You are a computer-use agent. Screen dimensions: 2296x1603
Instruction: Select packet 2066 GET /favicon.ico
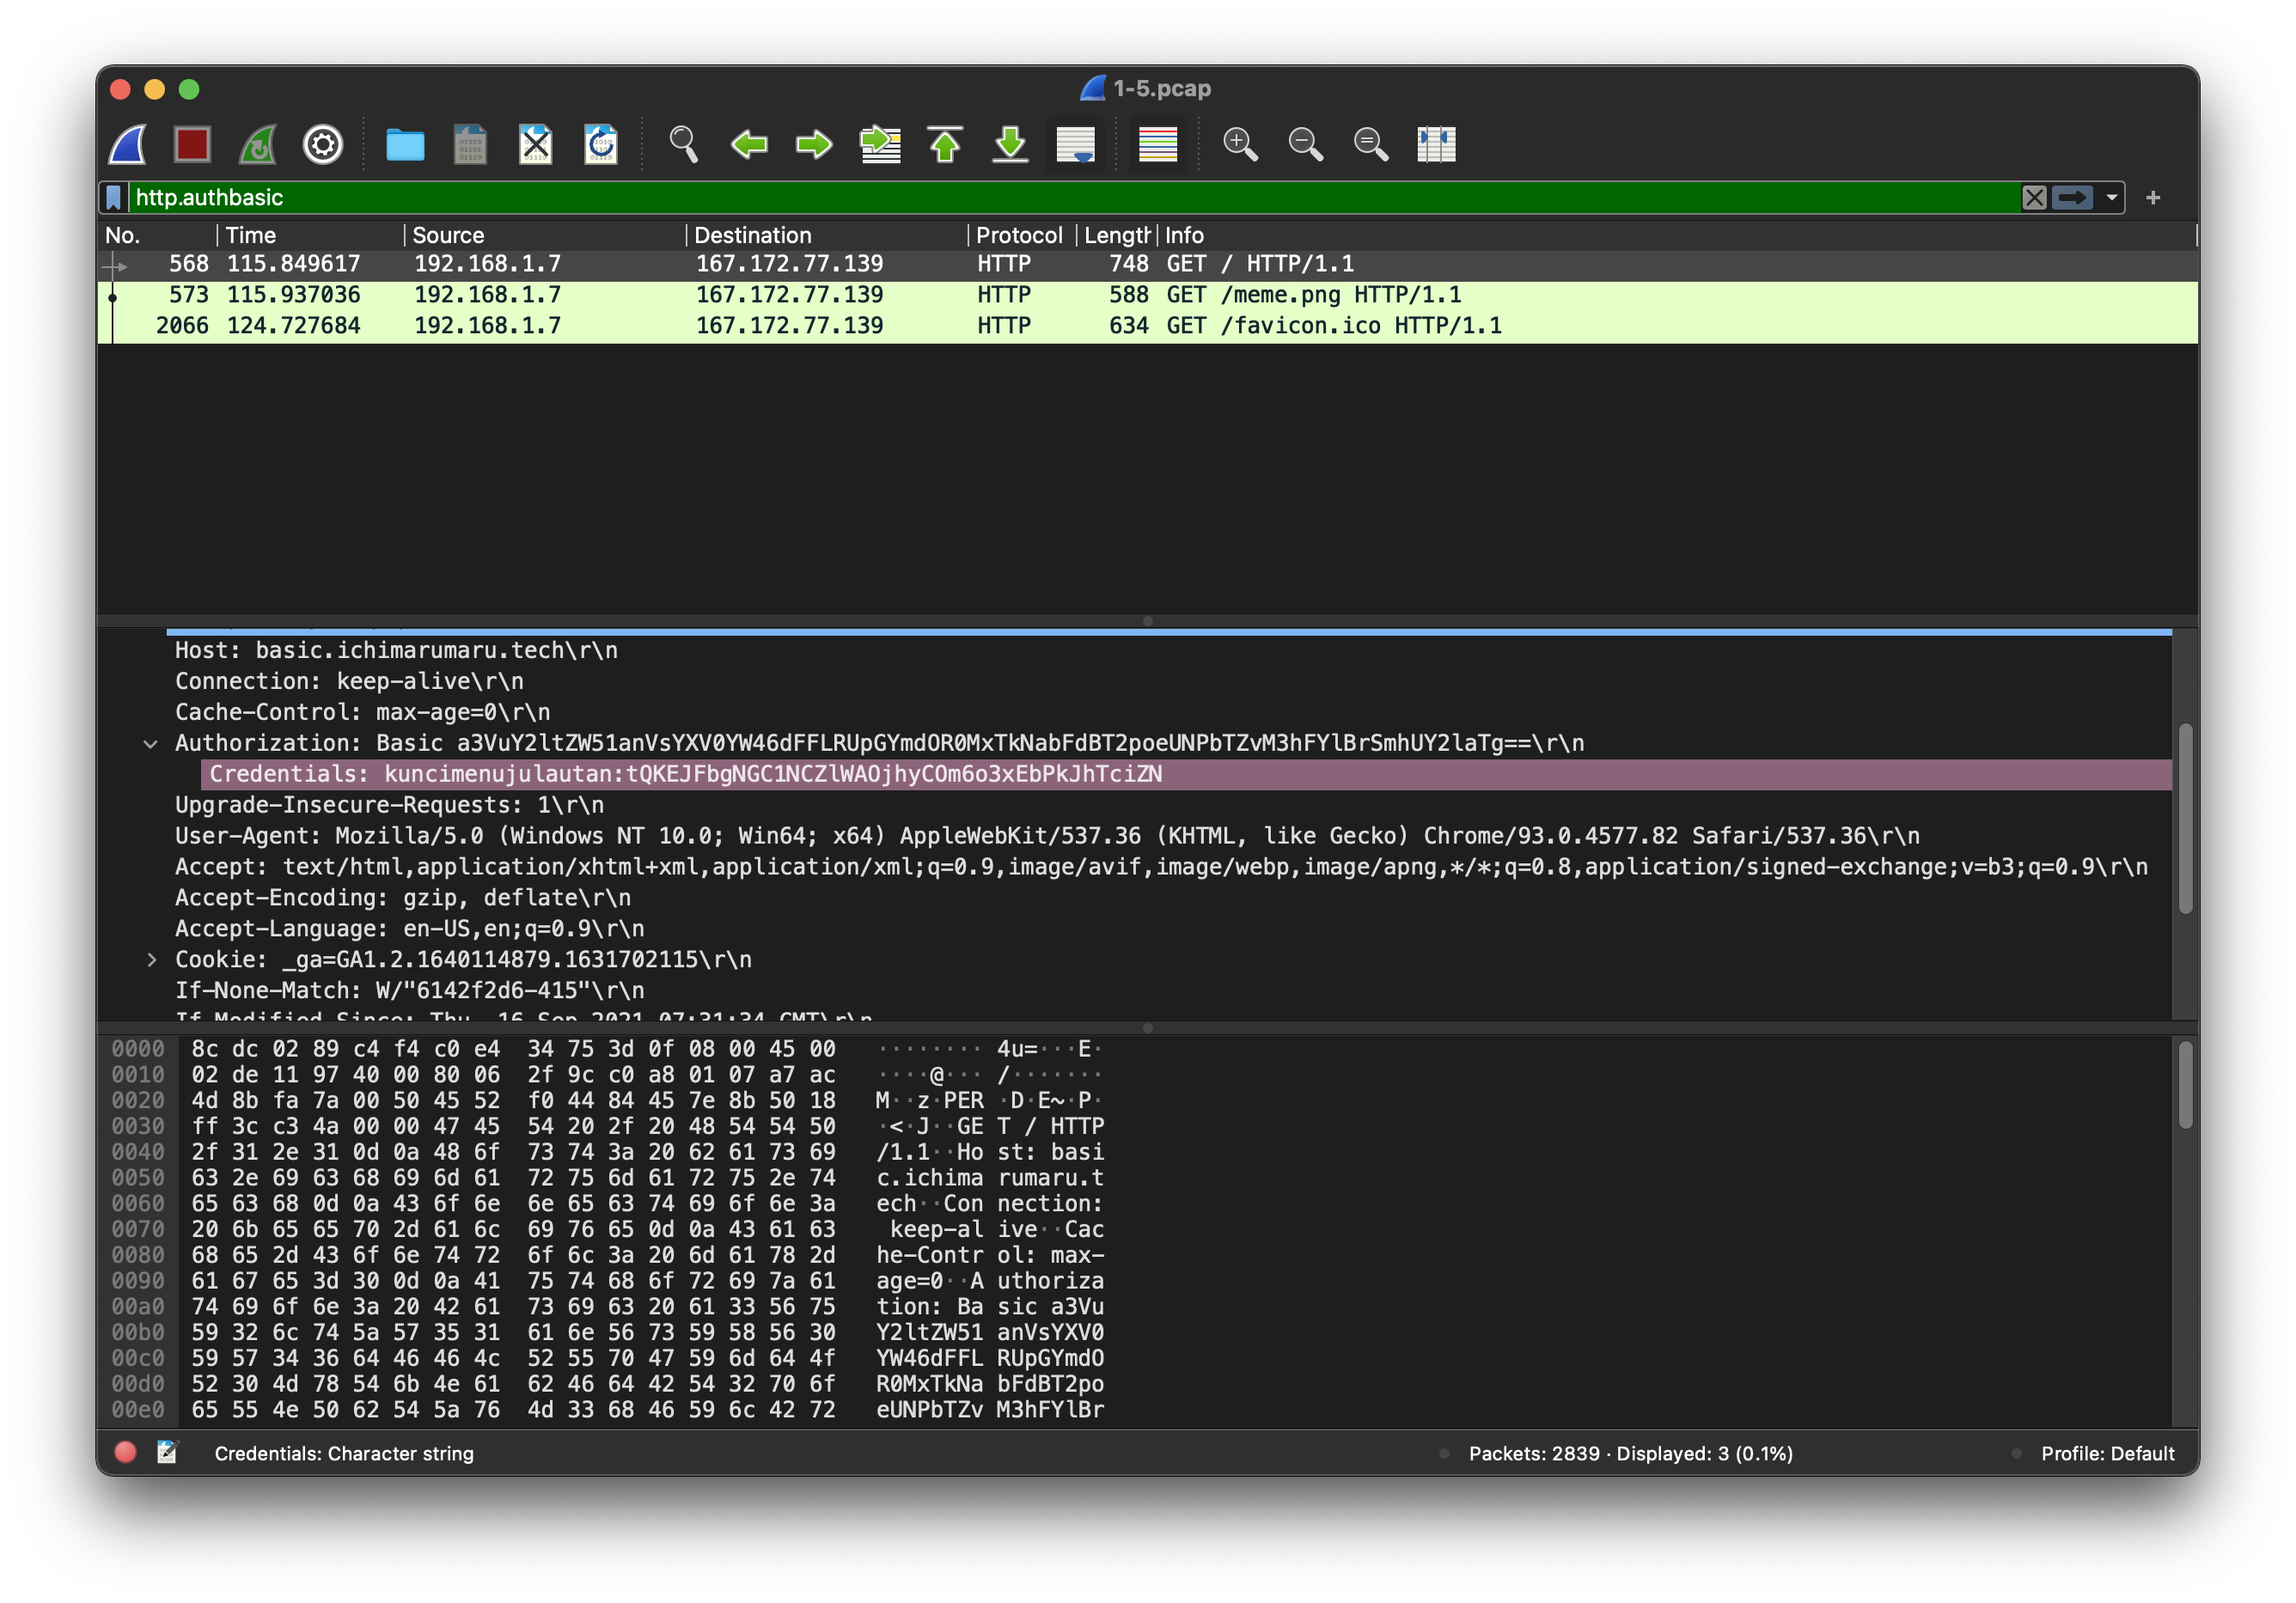point(1147,326)
